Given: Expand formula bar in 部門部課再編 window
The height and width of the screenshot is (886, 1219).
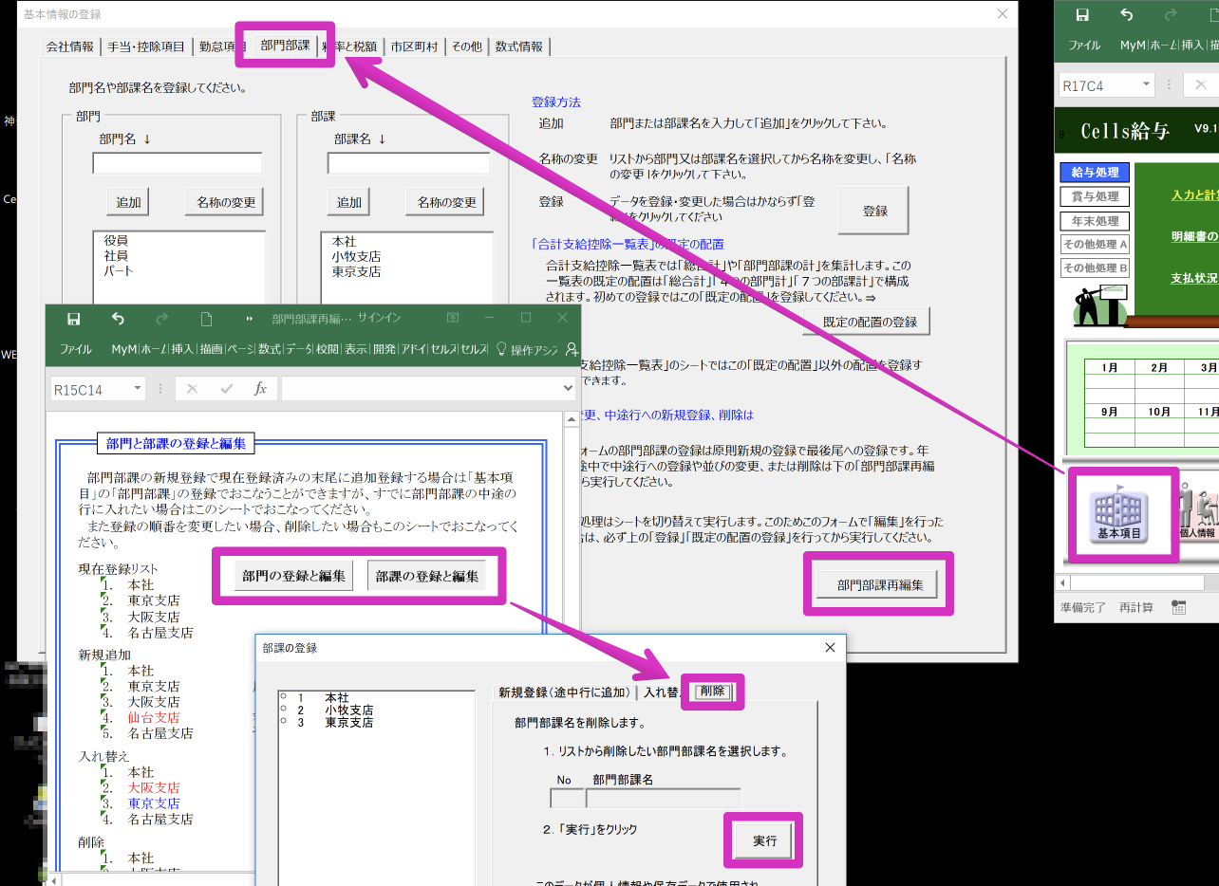Looking at the screenshot, I should click(570, 389).
